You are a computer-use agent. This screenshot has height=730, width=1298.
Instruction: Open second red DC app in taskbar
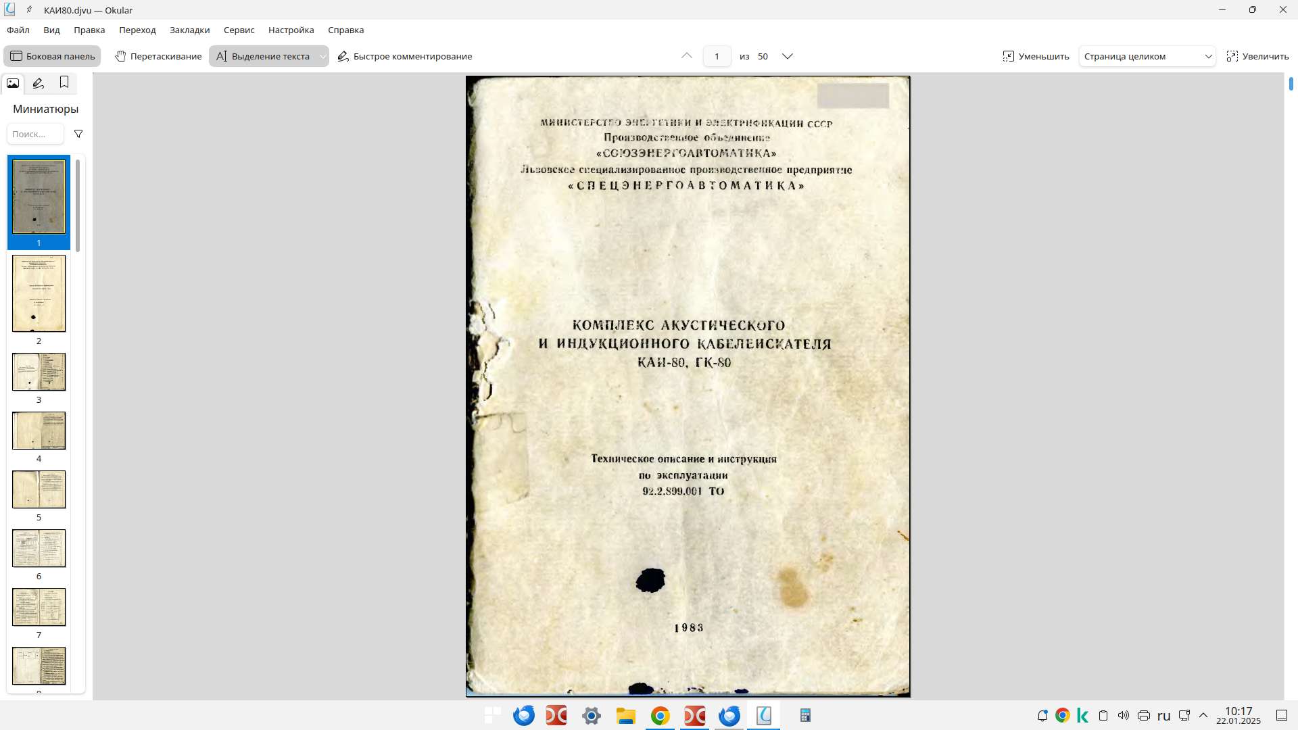694,715
